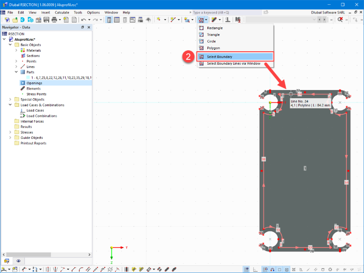Viewport: 364px width, 273px height.
Task: Select Load Cases tree item
Action: [35, 110]
